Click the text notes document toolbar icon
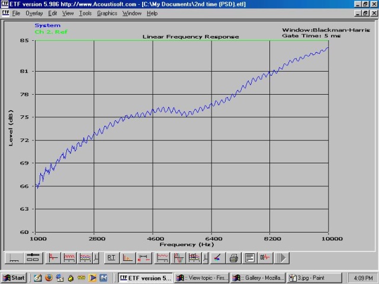The height and width of the screenshot is (284, 379). (250, 258)
